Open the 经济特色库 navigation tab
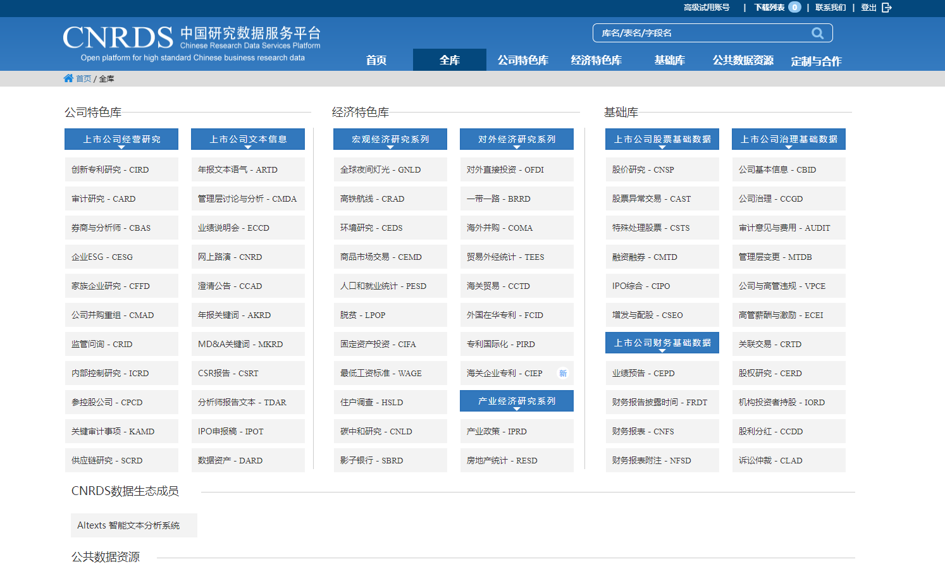 tap(596, 60)
